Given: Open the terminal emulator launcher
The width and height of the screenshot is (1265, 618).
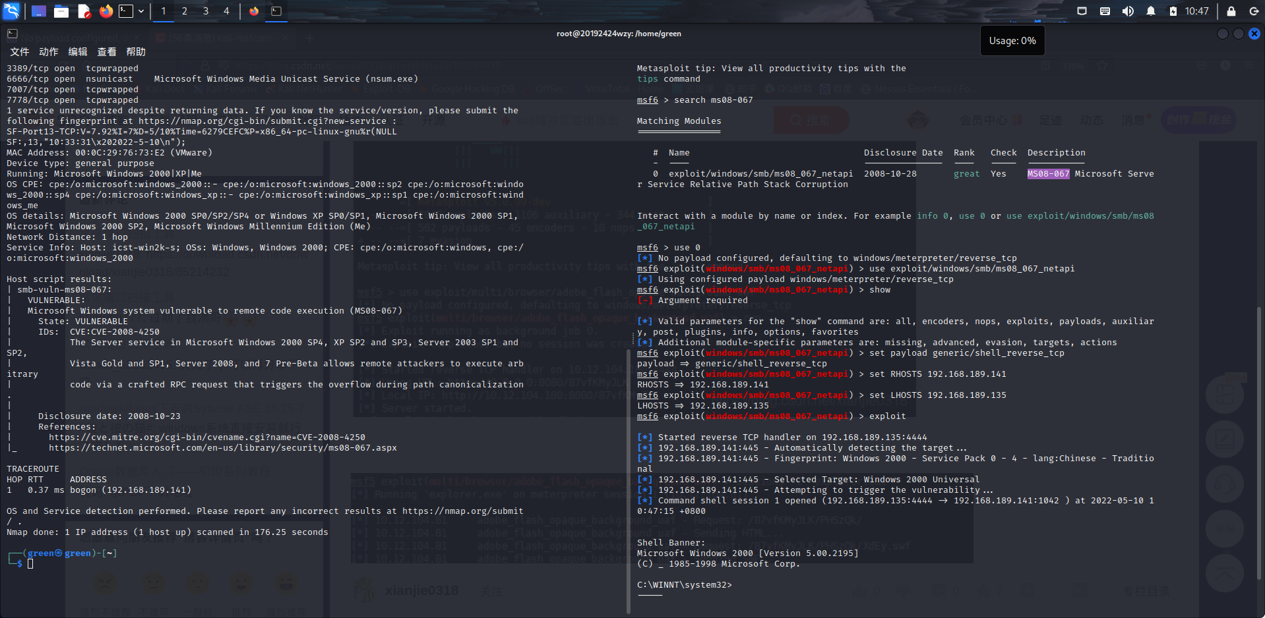Looking at the screenshot, I should (x=126, y=11).
